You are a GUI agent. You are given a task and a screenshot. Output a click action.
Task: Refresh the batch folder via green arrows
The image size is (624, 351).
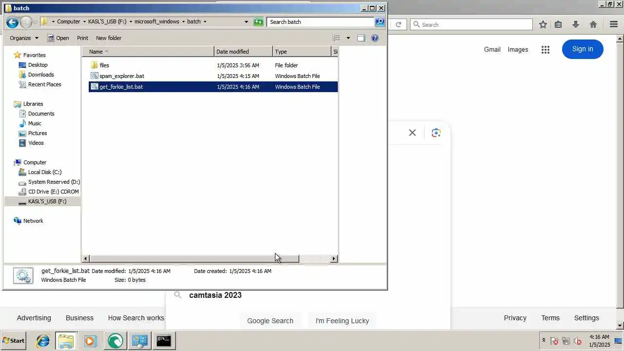pos(258,22)
